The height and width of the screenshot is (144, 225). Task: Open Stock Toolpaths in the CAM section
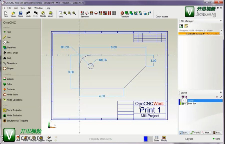[12, 110]
